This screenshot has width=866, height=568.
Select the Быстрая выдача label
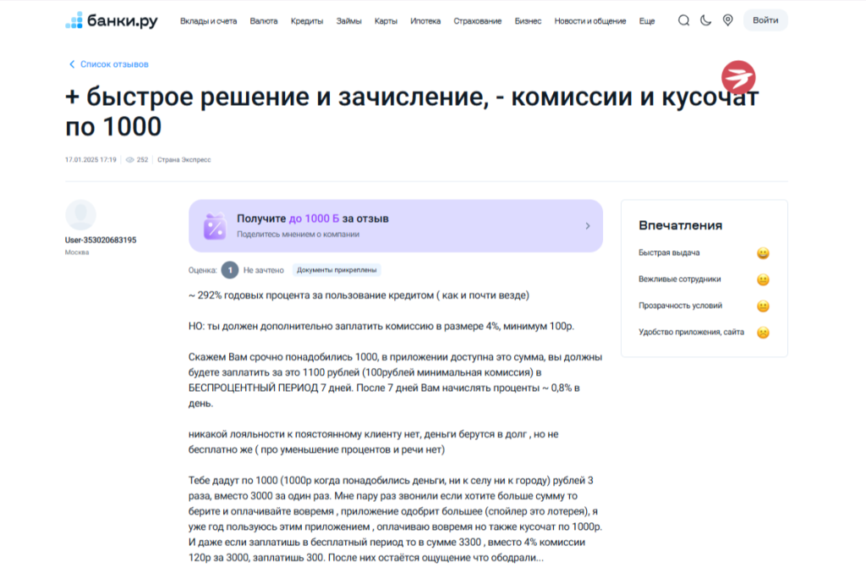tap(669, 253)
